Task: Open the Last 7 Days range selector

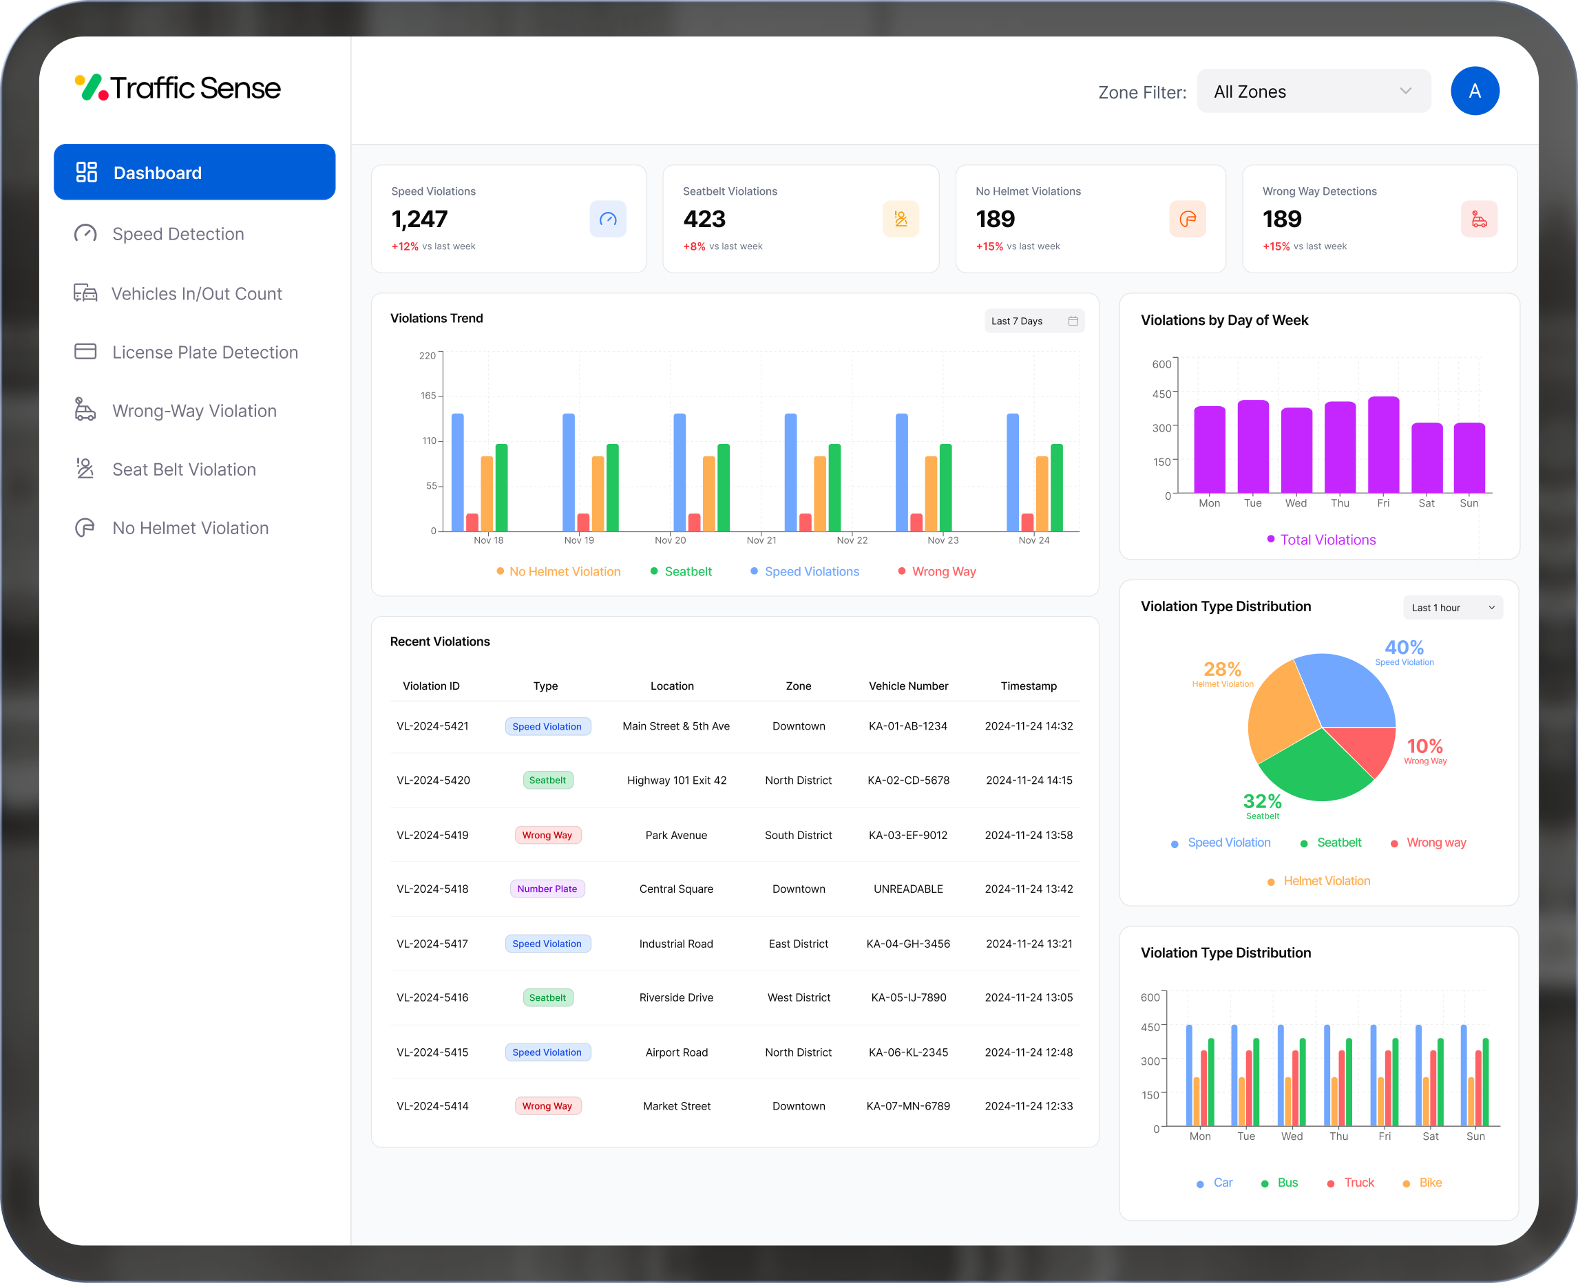Action: click(x=1033, y=321)
